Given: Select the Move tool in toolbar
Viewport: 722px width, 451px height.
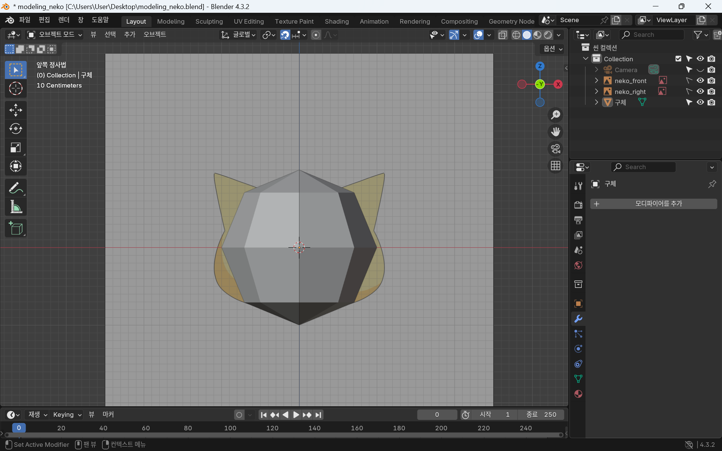Looking at the screenshot, I should pyautogui.click(x=15, y=110).
